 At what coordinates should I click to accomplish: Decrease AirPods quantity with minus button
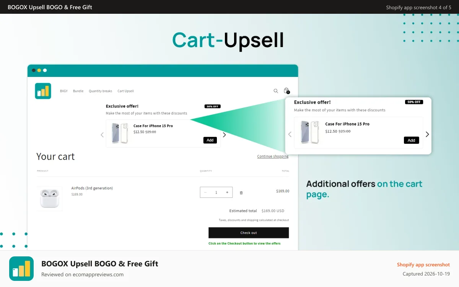click(205, 192)
